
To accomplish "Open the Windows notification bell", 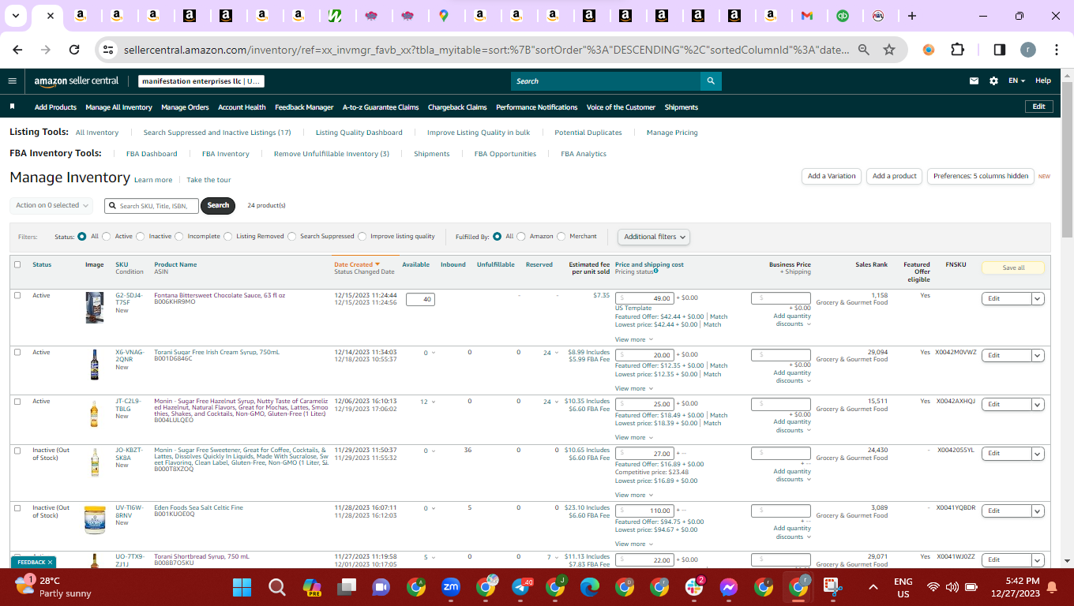I will 1052,587.
